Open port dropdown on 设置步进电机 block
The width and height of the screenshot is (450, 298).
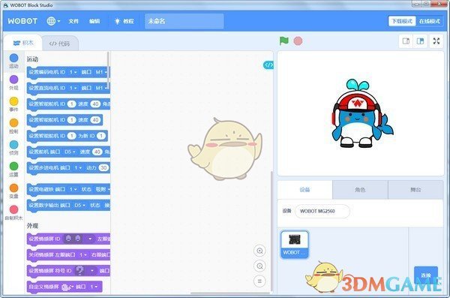[x=78, y=167]
